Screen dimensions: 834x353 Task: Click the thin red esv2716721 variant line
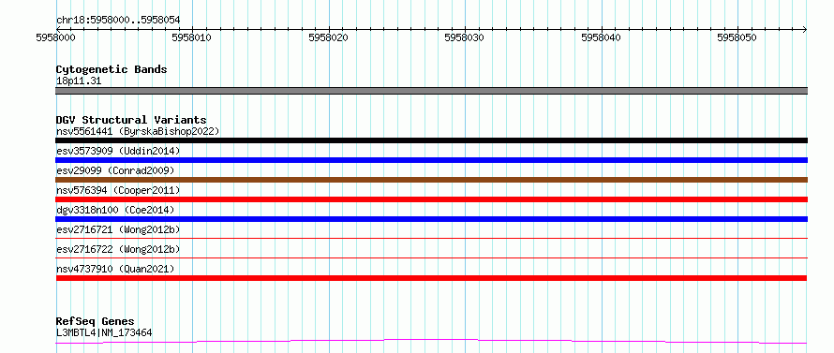(431, 238)
